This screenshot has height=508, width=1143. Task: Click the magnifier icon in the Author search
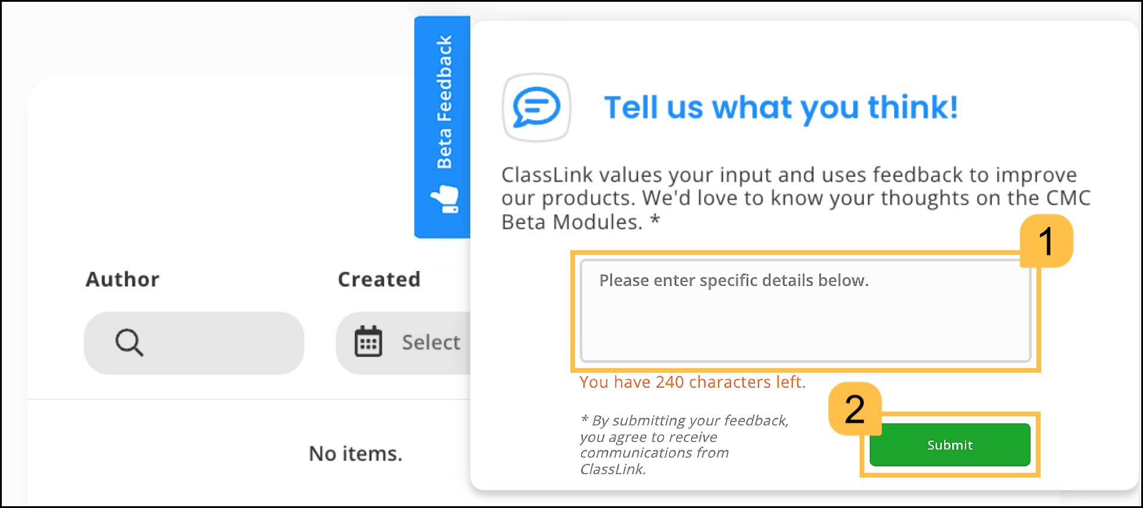click(129, 343)
